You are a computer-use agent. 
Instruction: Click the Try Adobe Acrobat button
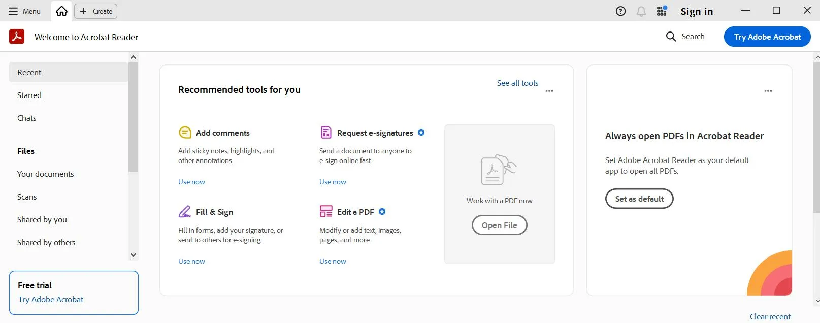coord(767,37)
